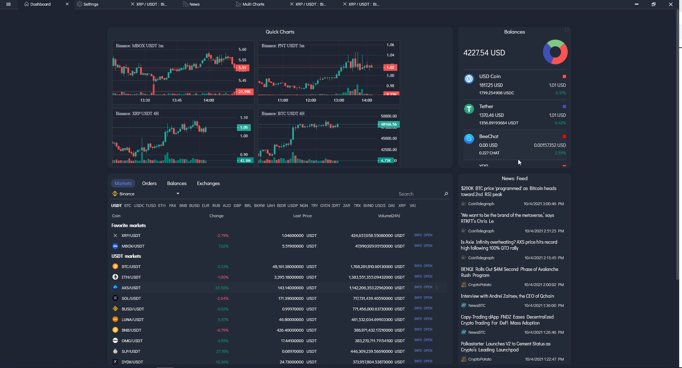
Task: Open the Axie Infinity overheating news article
Action: point(509,245)
